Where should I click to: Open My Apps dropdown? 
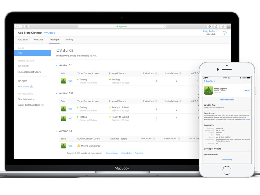coord(50,33)
